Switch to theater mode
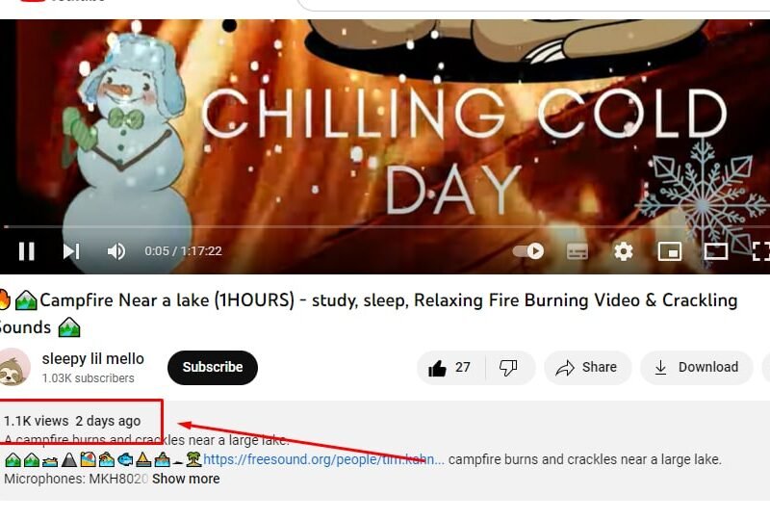 click(716, 251)
